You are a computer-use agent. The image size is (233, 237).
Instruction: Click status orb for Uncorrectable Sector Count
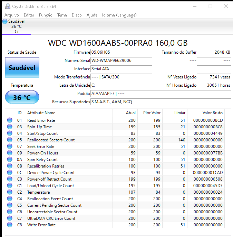pyautogui.click(x=10, y=212)
